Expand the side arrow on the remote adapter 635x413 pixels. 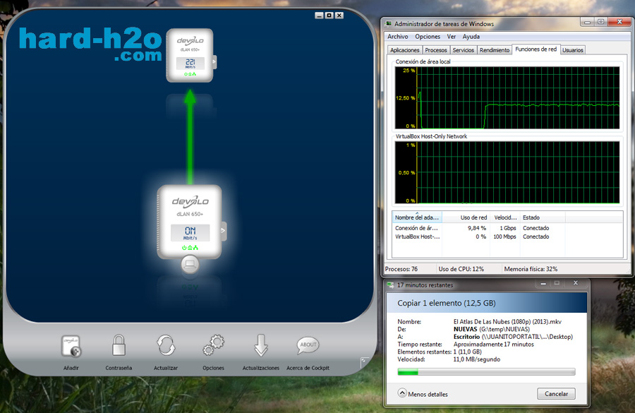click(x=214, y=62)
